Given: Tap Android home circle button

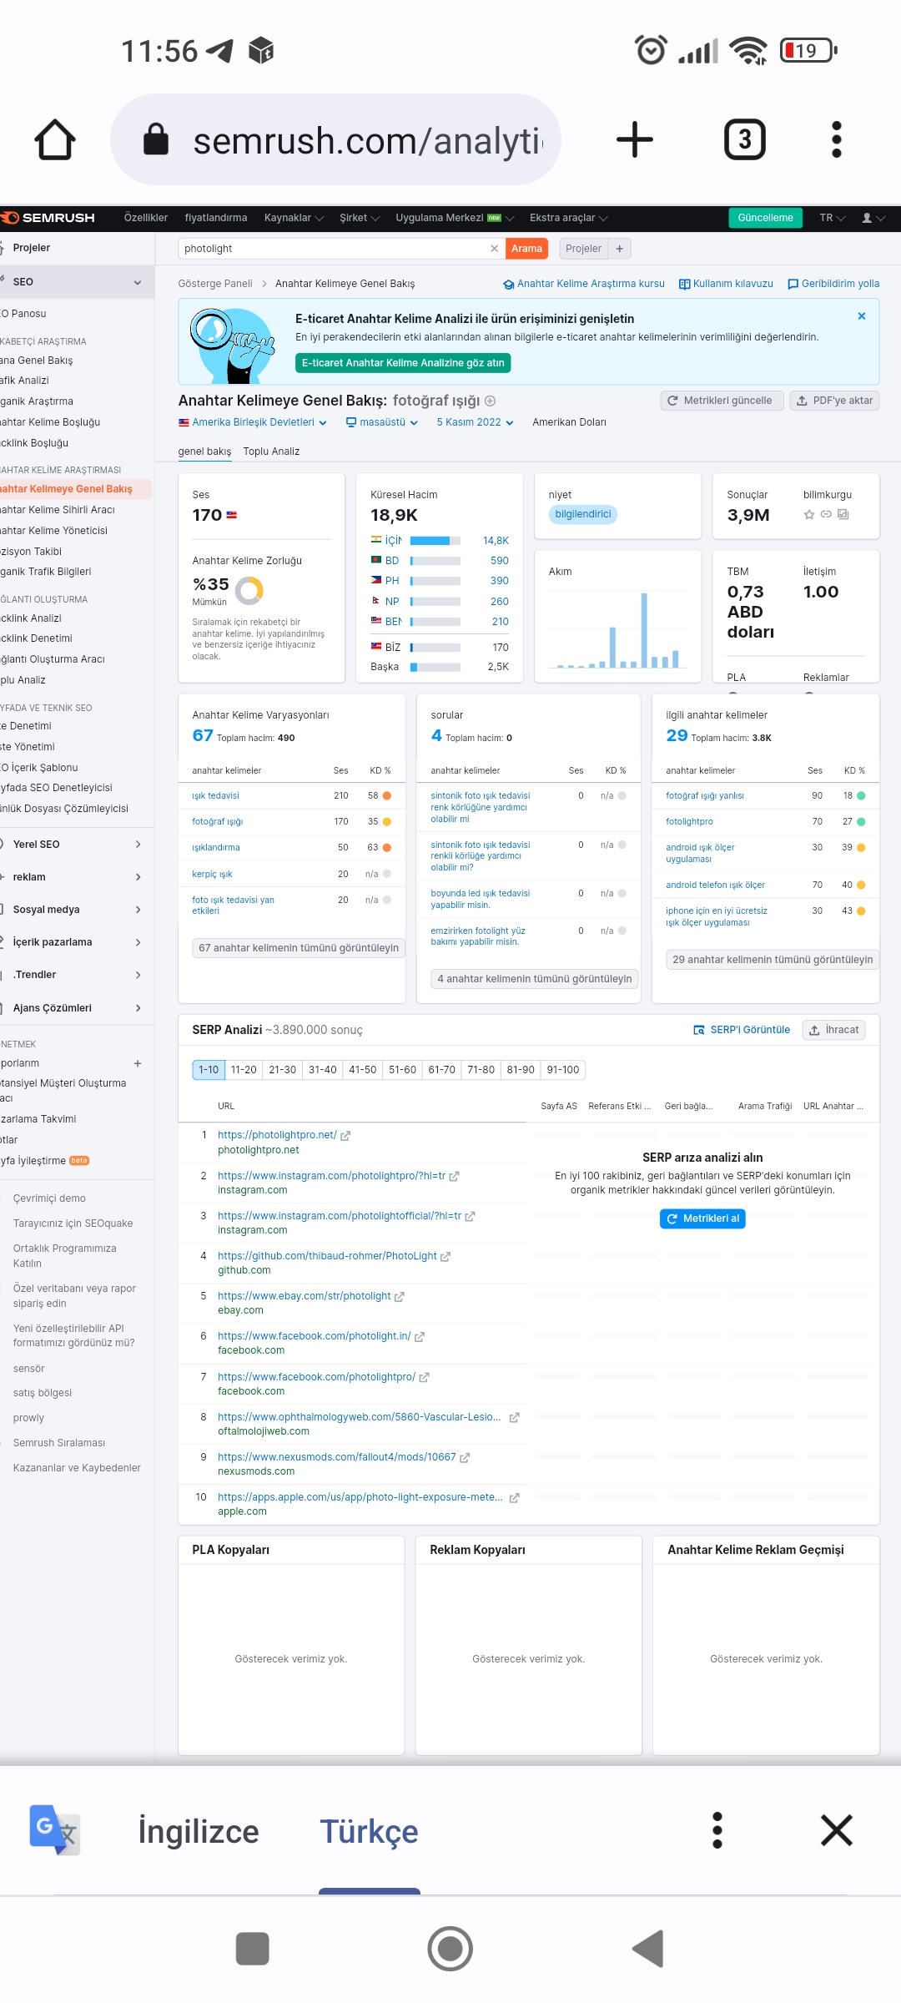Looking at the screenshot, I should pos(450,1949).
